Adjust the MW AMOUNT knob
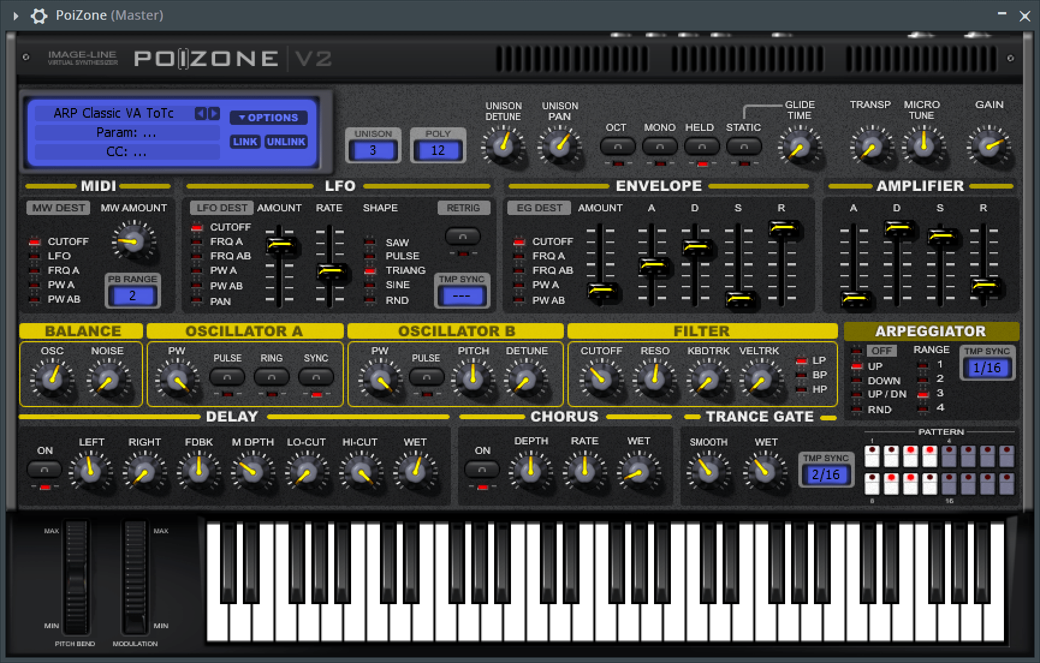Image resolution: width=1040 pixels, height=663 pixels. click(x=133, y=241)
